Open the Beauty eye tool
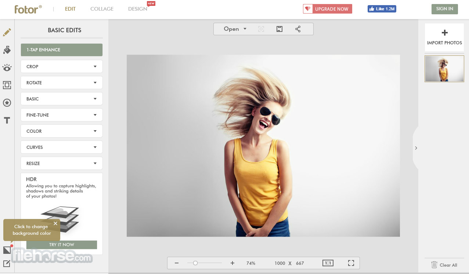Viewport: 469px width, 274px height. coord(7,67)
